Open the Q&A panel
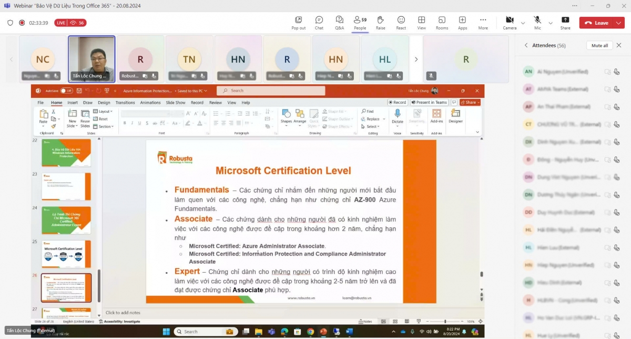631x339 pixels. 340,23
